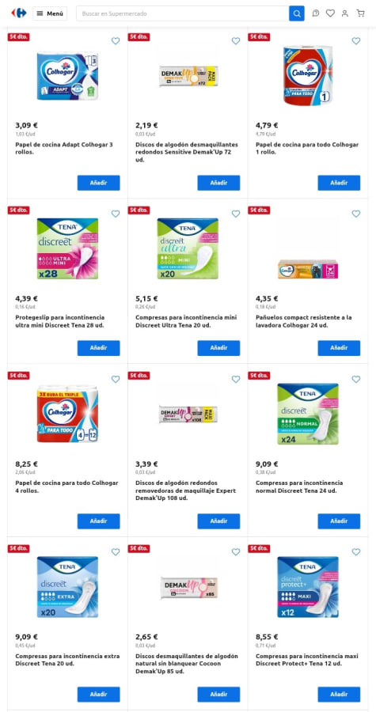Open Compresas para incontinencia extra Discreet Tena link
This screenshot has height=712, width=376.
click(x=67, y=660)
